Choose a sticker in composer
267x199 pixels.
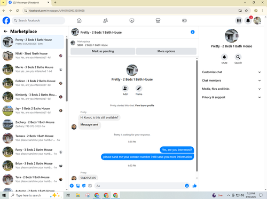click(x=84, y=186)
